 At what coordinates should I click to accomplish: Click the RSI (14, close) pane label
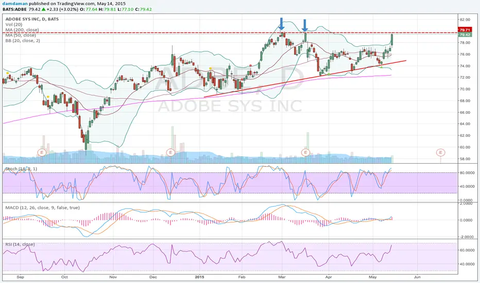[x=20, y=244]
